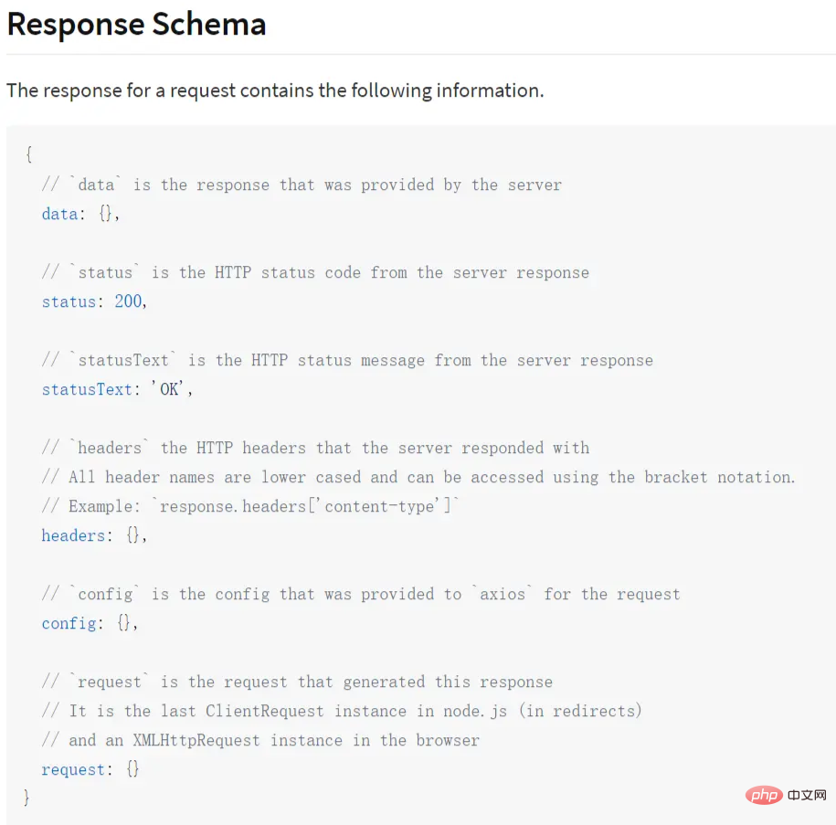Click the HTTP status code comment line
This screenshot has height=825, width=836.
(315, 272)
